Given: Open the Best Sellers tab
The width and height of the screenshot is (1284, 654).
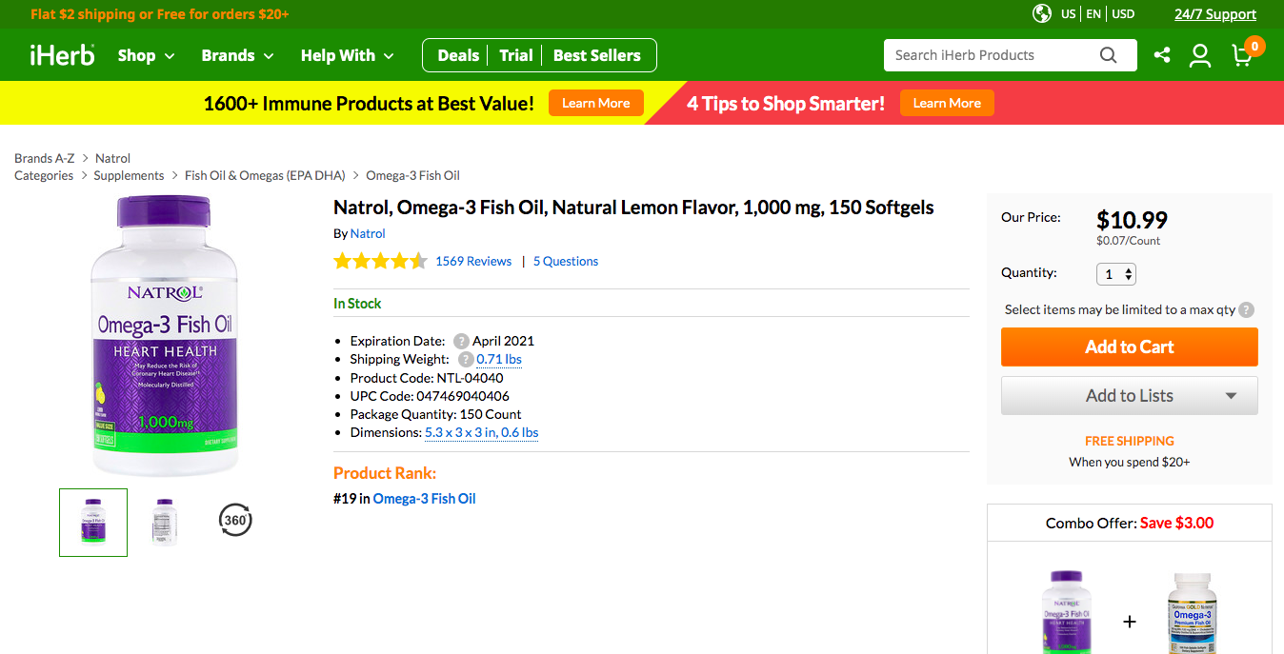Looking at the screenshot, I should tap(596, 55).
